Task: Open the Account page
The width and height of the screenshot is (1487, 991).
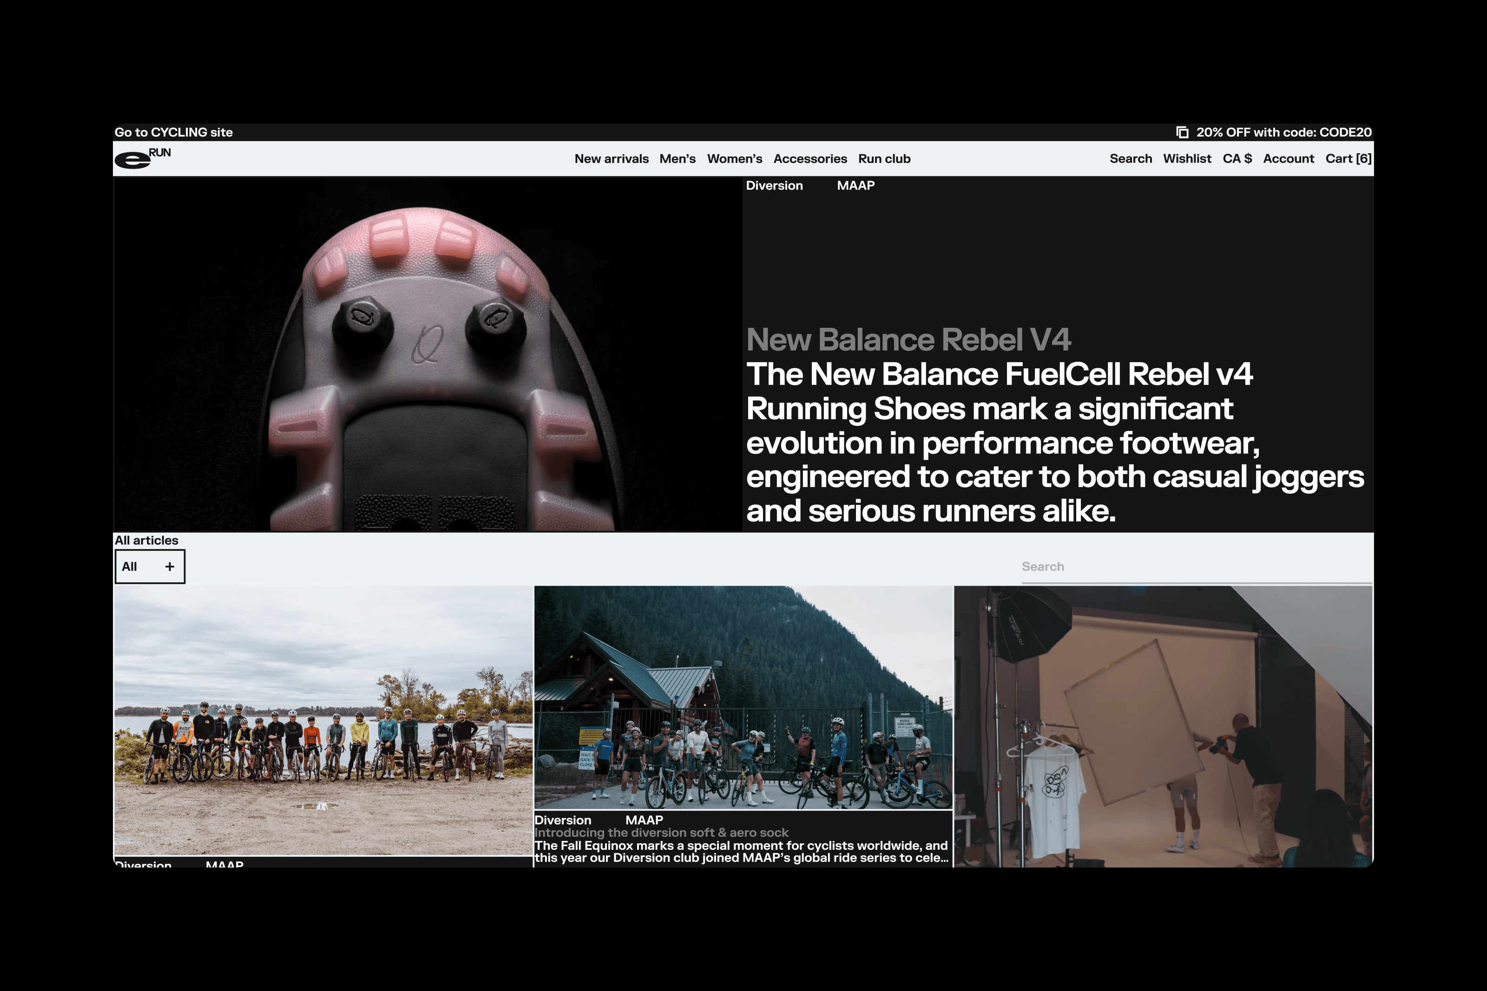Action: tap(1288, 159)
